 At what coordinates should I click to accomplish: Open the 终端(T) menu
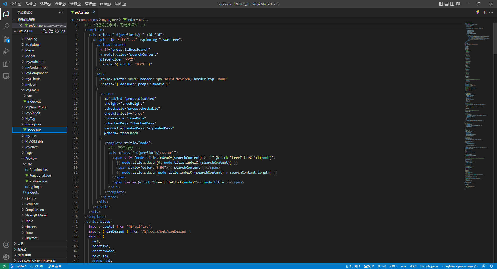pyautogui.click(x=105, y=4)
